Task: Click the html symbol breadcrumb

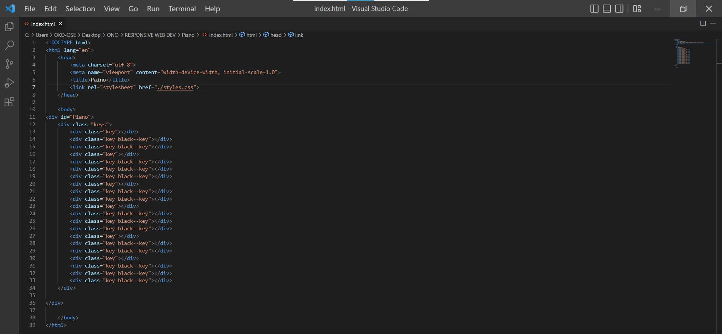Action: coord(248,35)
